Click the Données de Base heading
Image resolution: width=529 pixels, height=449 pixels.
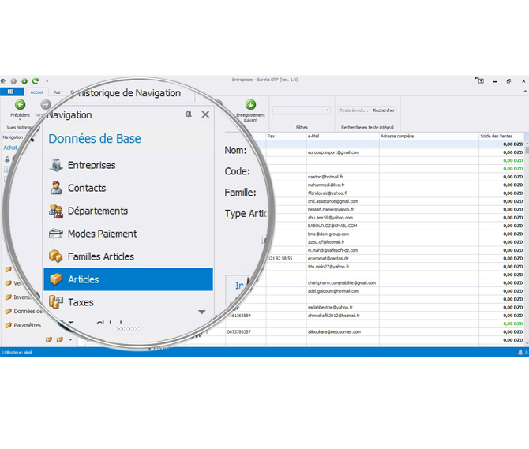[95, 139]
